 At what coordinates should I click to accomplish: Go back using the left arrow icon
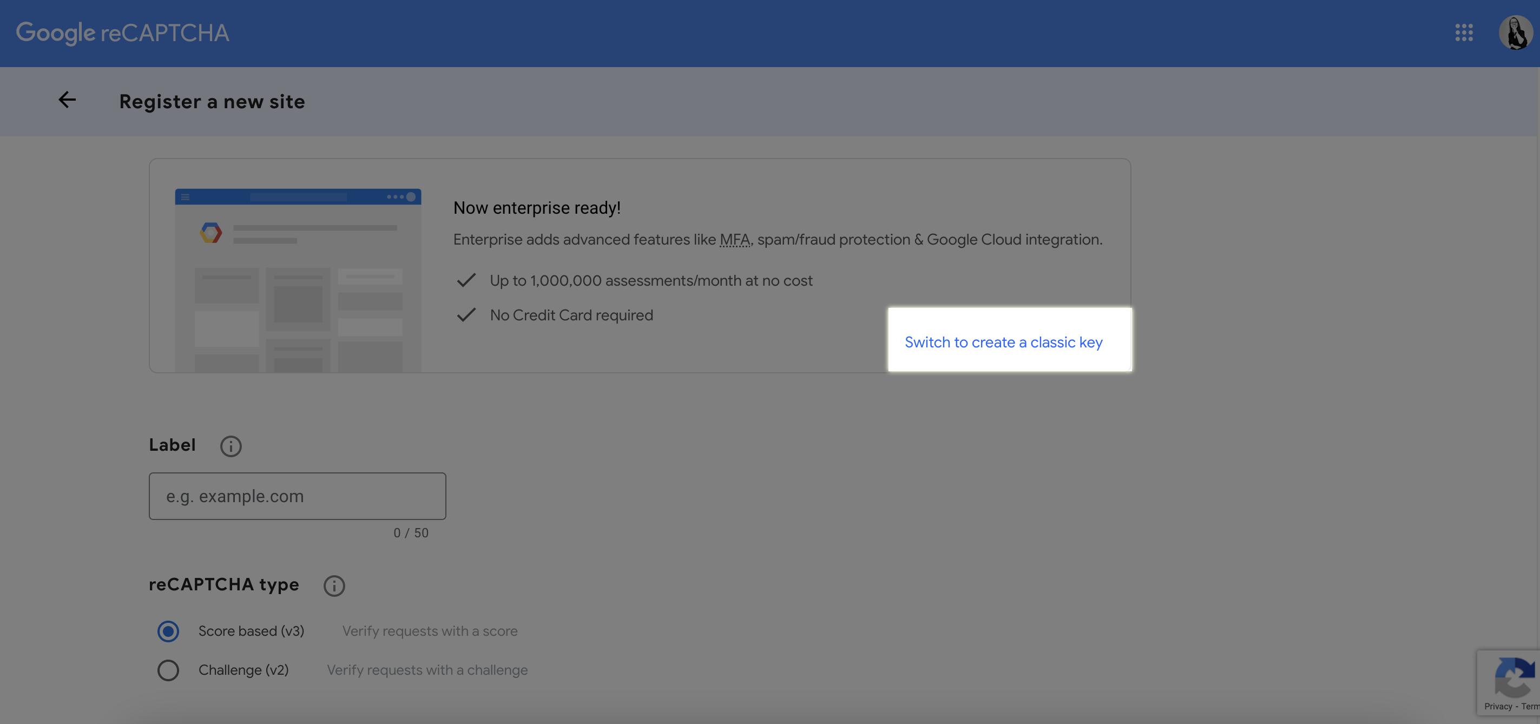tap(67, 100)
